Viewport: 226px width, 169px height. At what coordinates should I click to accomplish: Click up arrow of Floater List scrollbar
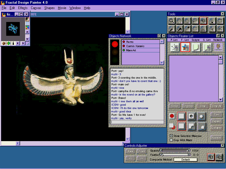pos(221,57)
